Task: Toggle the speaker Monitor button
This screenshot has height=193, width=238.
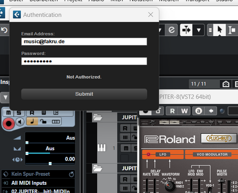Action: coord(20,122)
